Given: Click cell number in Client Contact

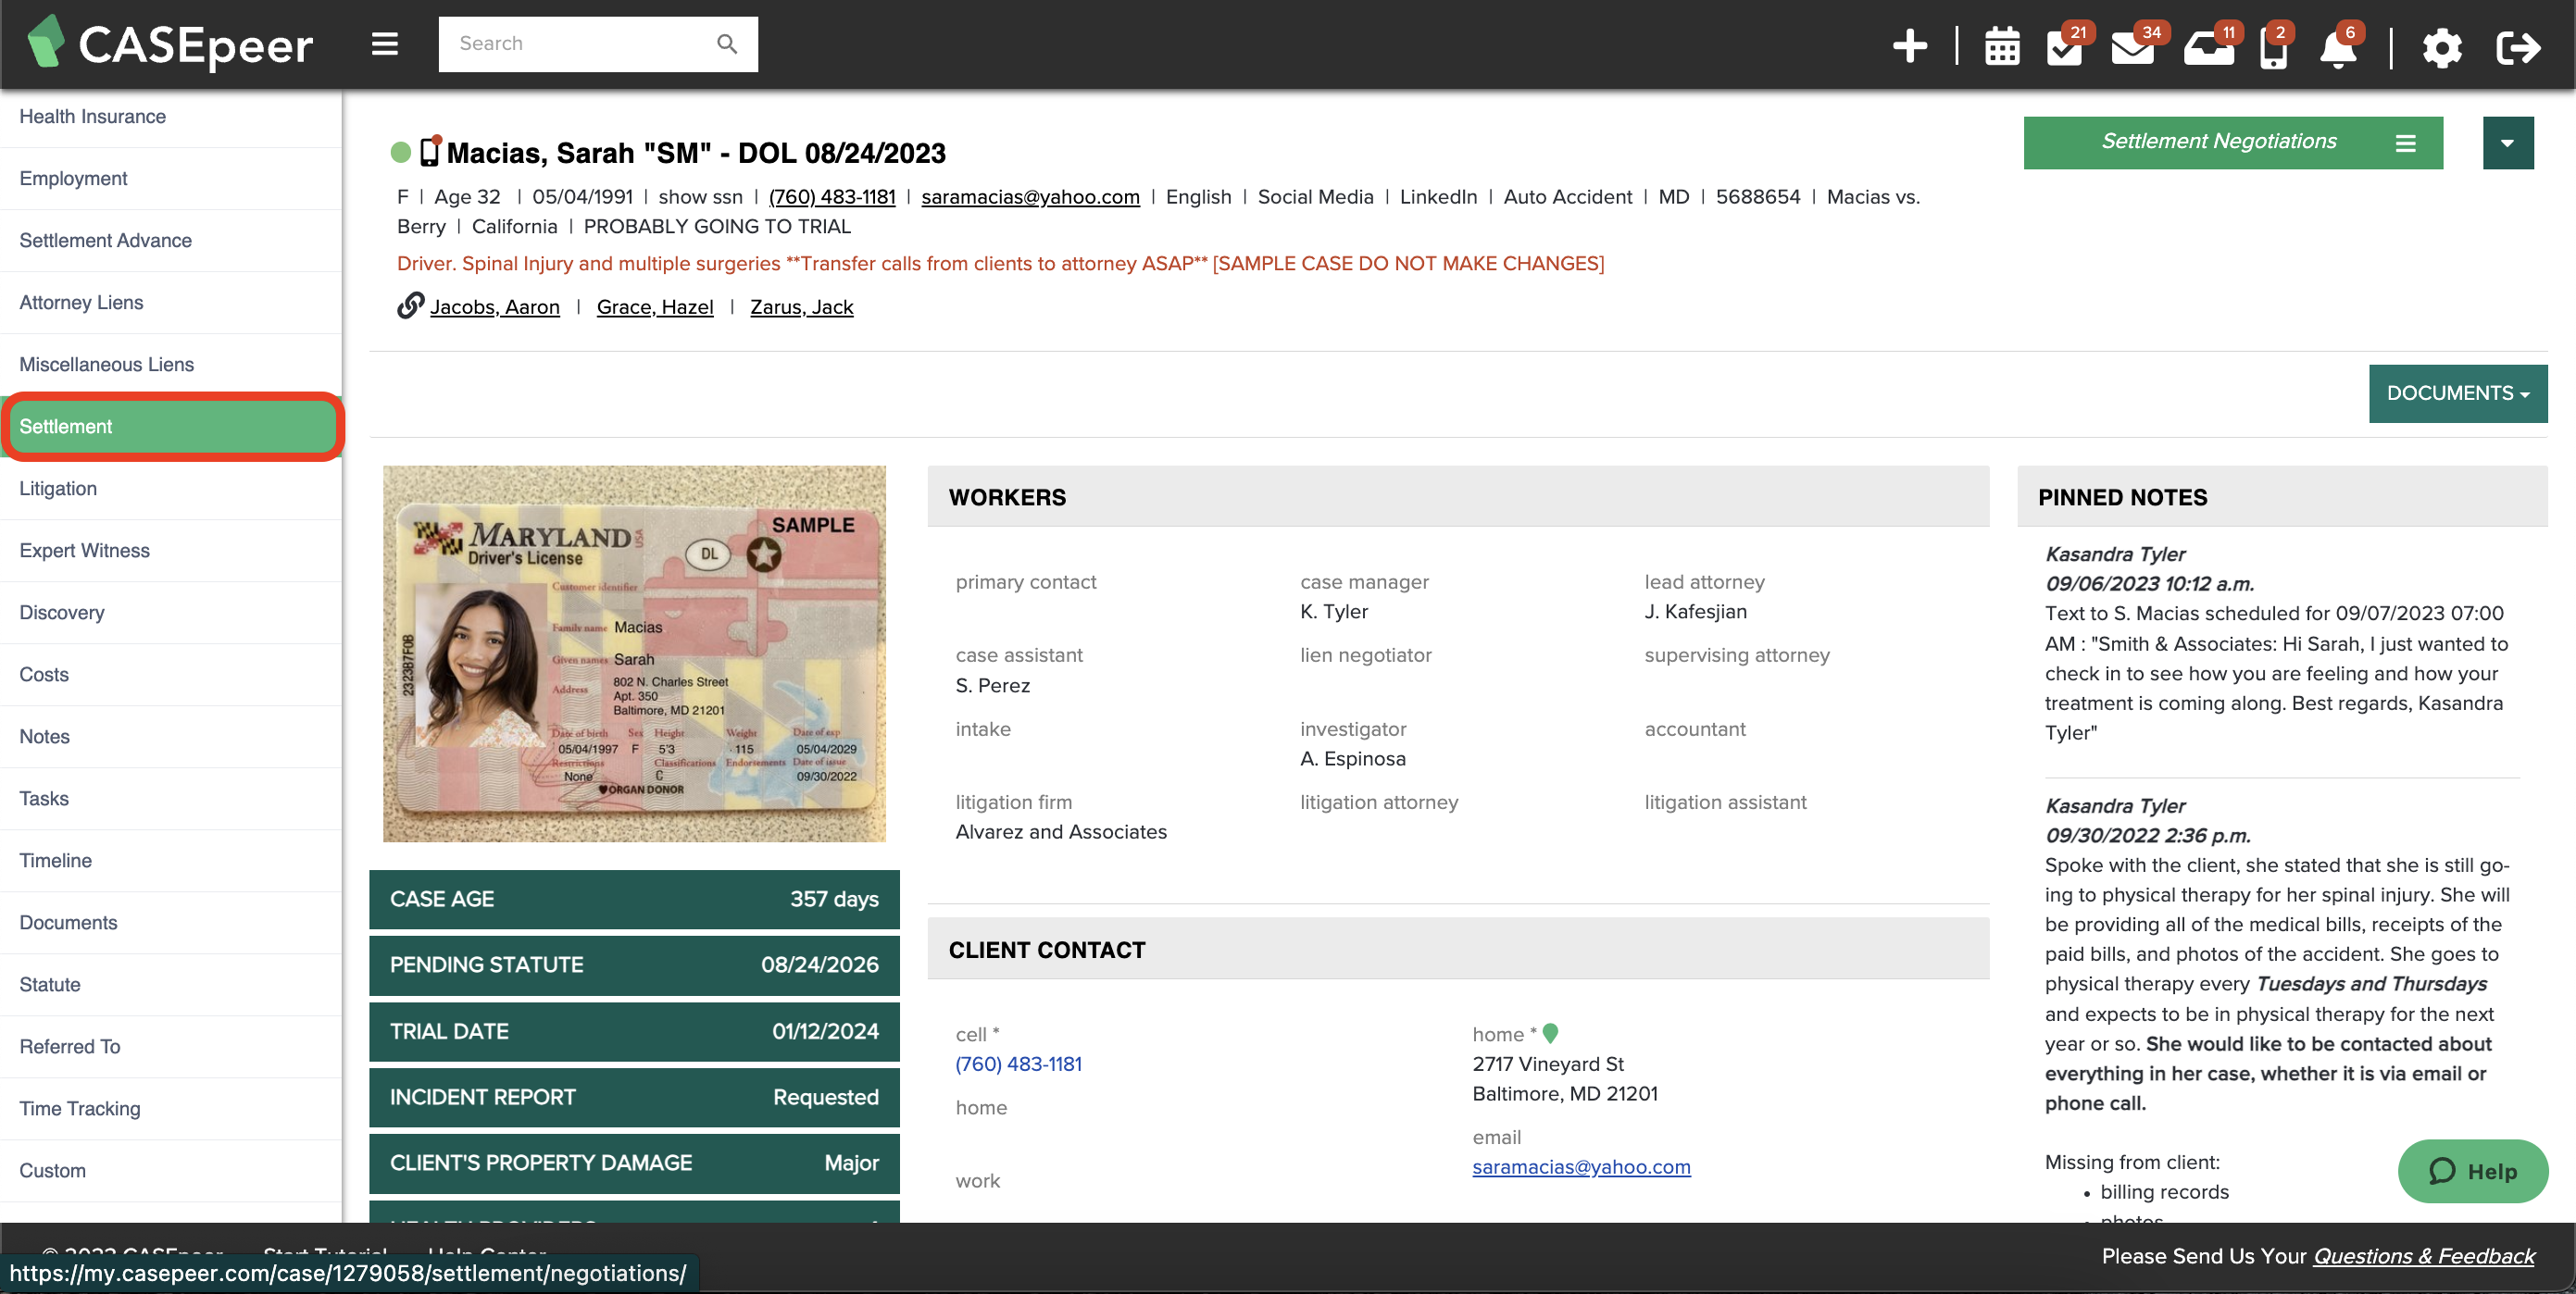Looking at the screenshot, I should coord(1019,1064).
